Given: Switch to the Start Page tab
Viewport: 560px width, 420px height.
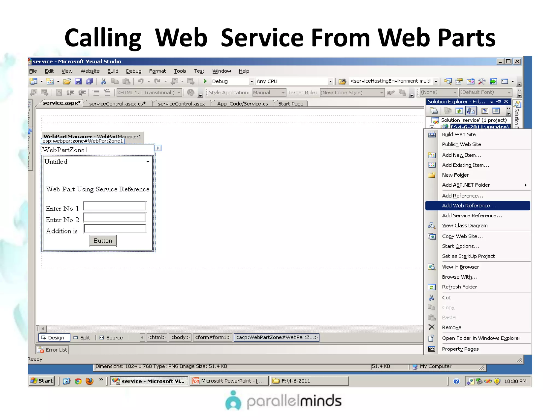Looking at the screenshot, I should 291,104.
